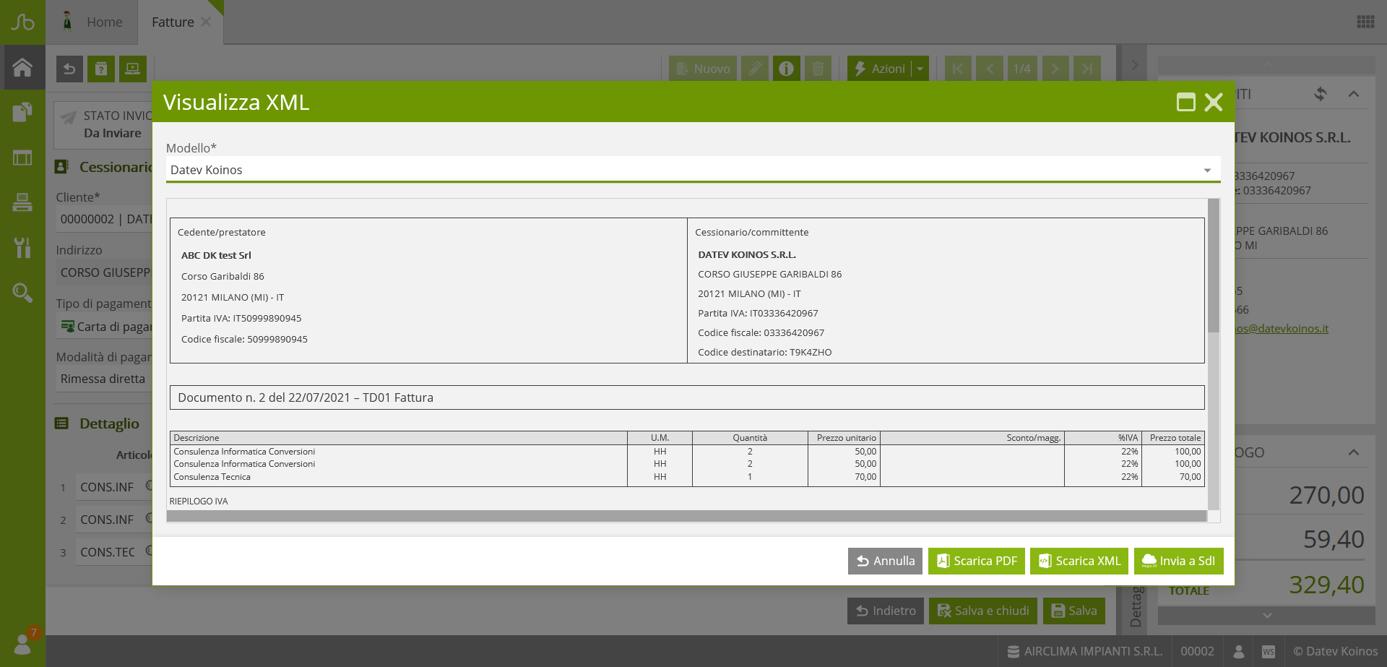Open the home icon in left sidebar
The width and height of the screenshot is (1387, 667).
(x=22, y=67)
